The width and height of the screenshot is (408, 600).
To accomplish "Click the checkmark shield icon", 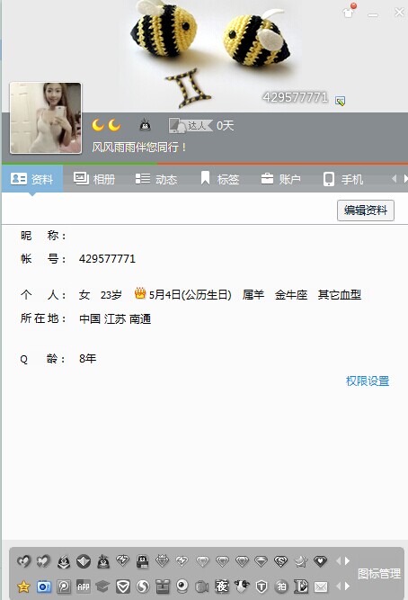I will click(123, 587).
